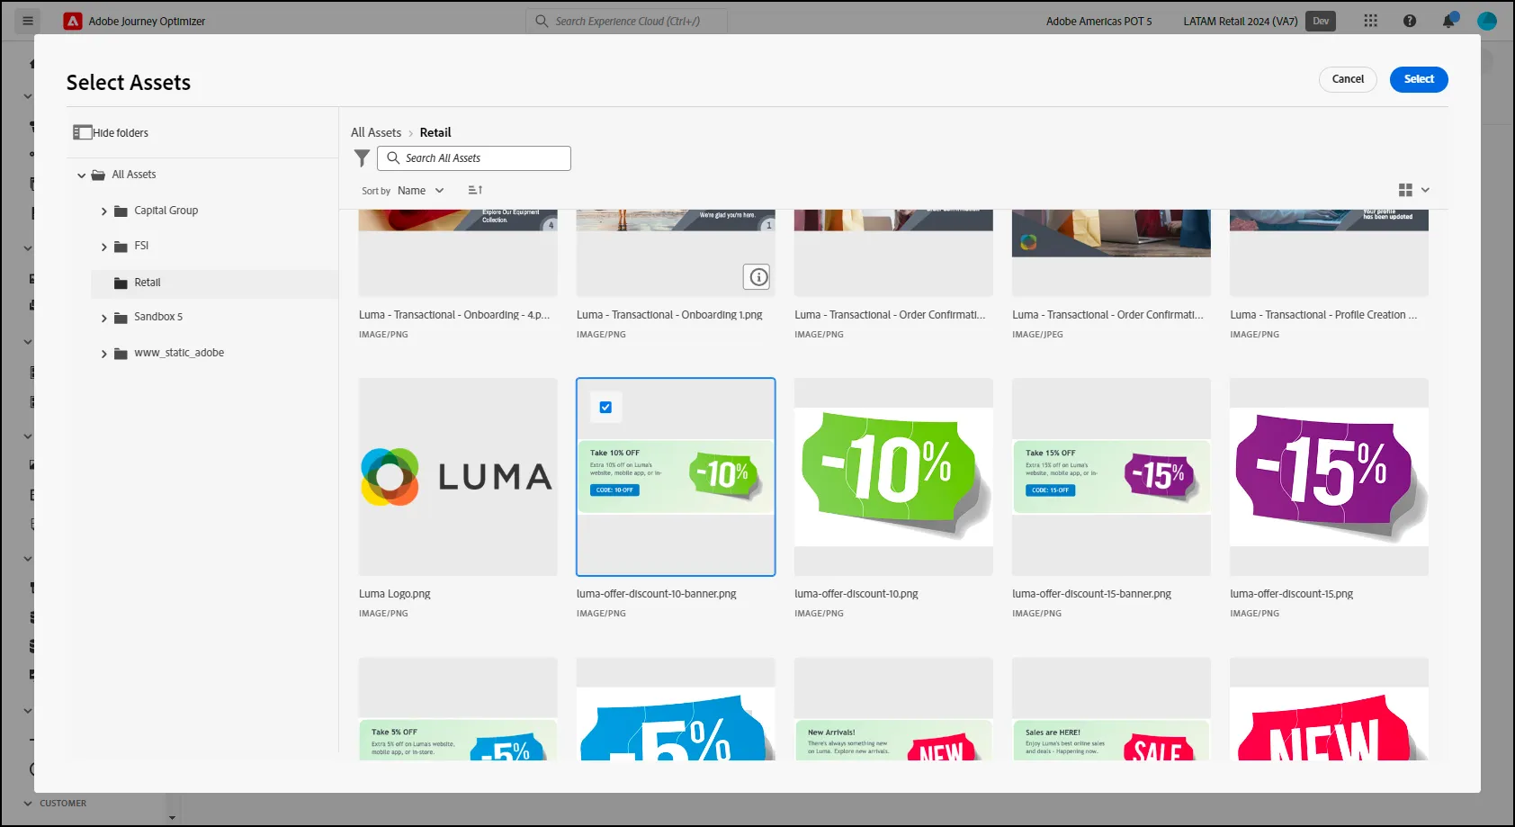Click the Capital Group folder label
Screen dimensions: 1515x827
click(166, 211)
